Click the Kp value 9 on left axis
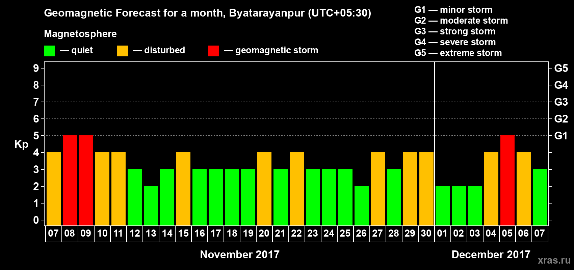The width and height of the screenshot is (574, 270). click(x=36, y=68)
